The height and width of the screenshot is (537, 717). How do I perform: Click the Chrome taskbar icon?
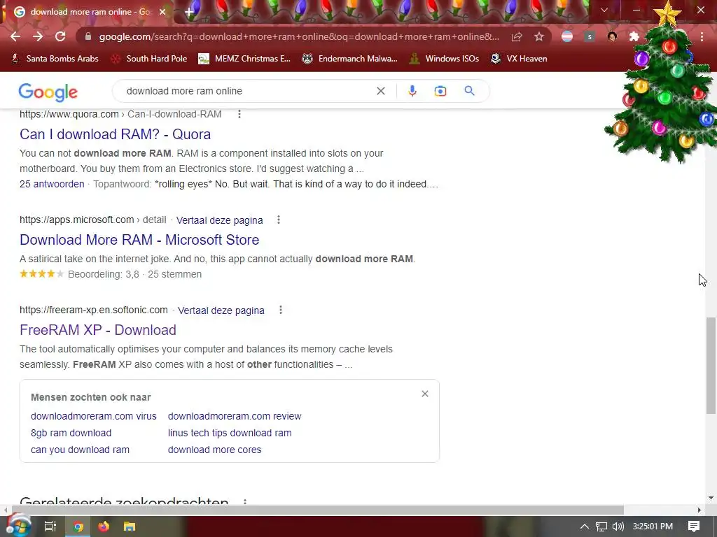coord(78,527)
